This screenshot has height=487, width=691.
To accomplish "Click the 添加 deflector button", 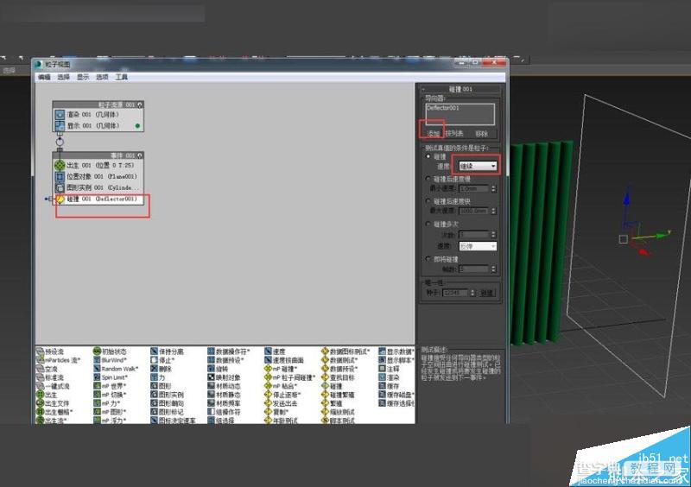I will click(x=434, y=133).
